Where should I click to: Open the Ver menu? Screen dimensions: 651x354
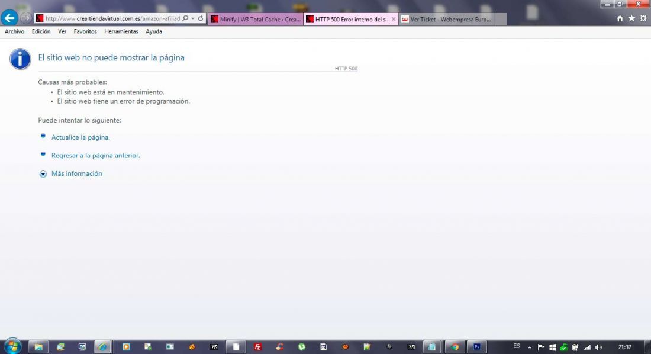(x=62, y=31)
